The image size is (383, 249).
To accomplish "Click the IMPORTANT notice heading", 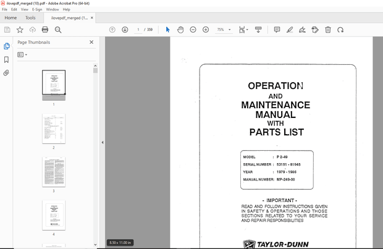I will (280, 200).
